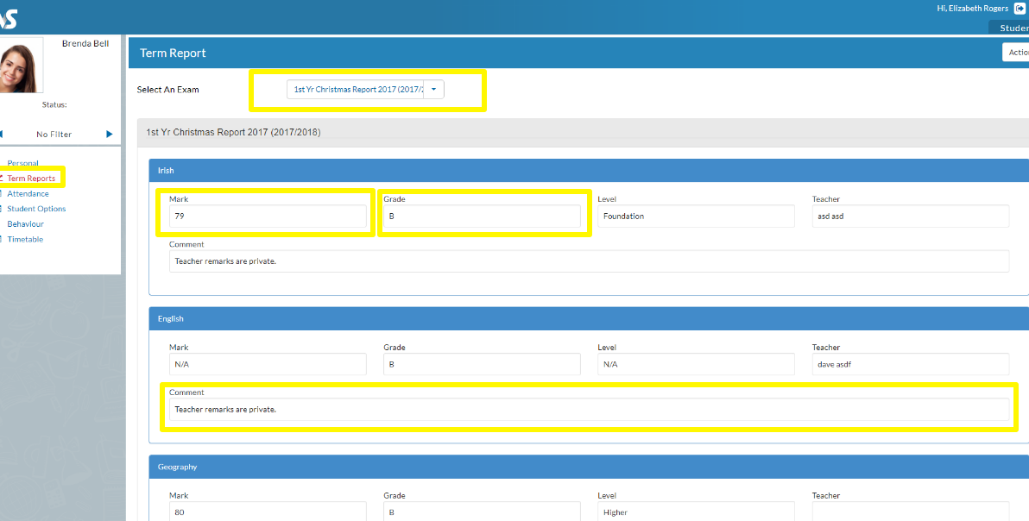Image resolution: width=1029 pixels, height=521 pixels.
Task: Click the English subject header
Action: [x=589, y=318]
